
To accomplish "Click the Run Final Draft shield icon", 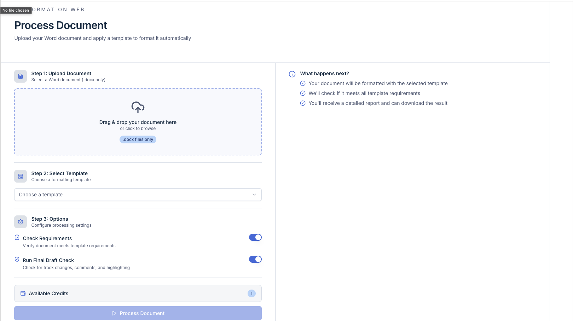I will [17, 260].
